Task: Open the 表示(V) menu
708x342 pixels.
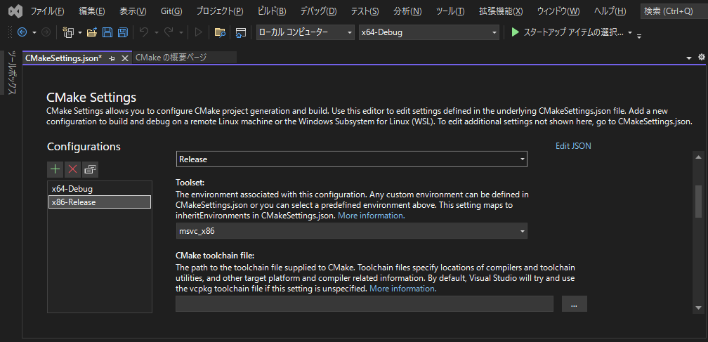Action: (x=133, y=11)
